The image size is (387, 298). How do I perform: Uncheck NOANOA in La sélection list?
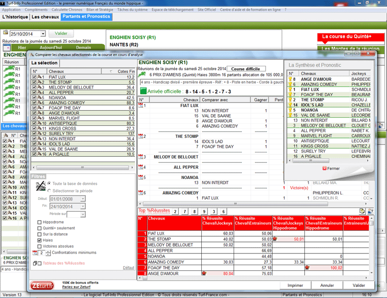coord(34,98)
